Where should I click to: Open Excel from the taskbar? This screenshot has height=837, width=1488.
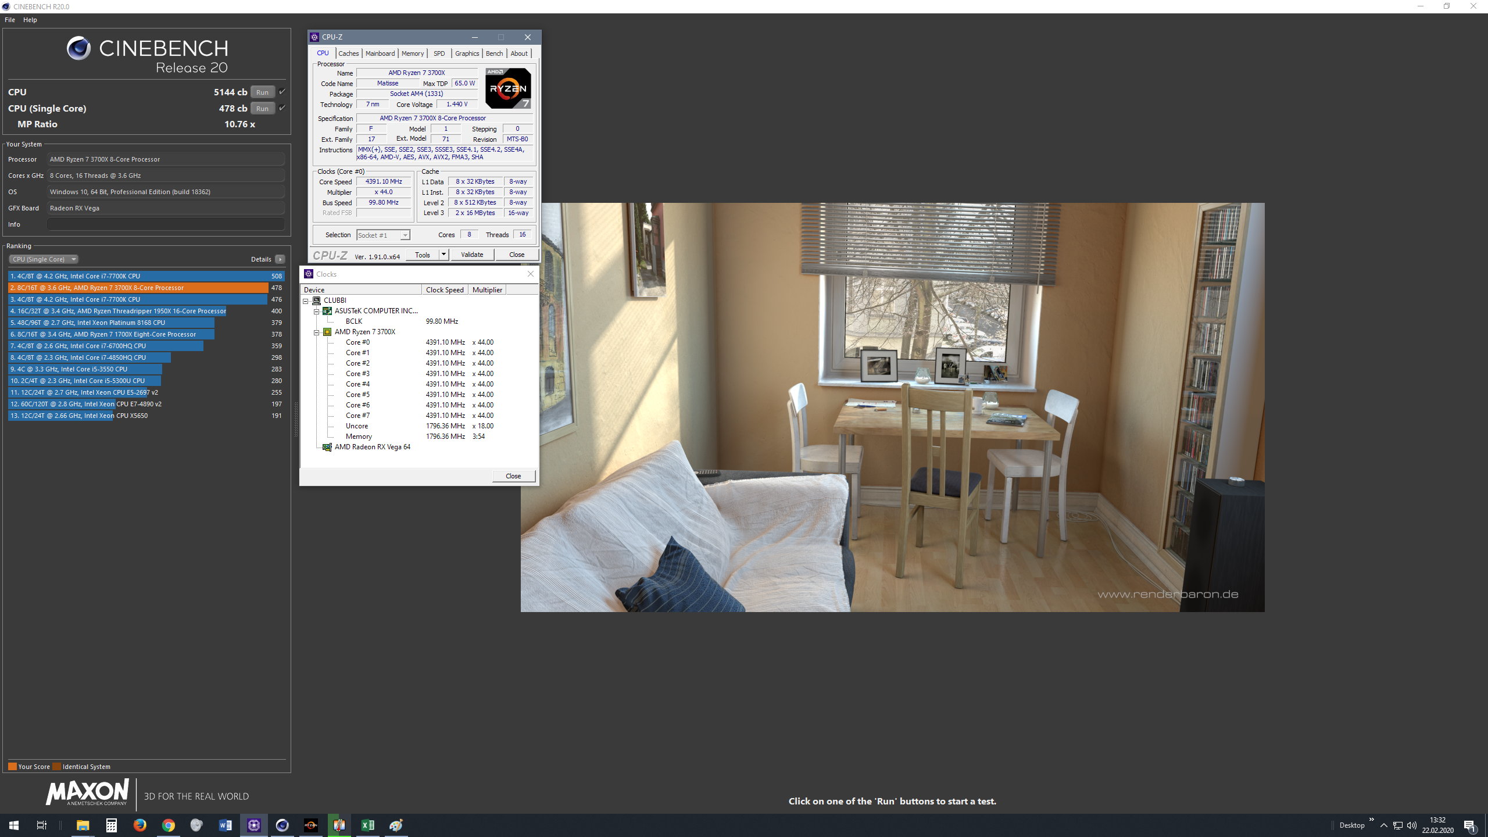coord(368,825)
